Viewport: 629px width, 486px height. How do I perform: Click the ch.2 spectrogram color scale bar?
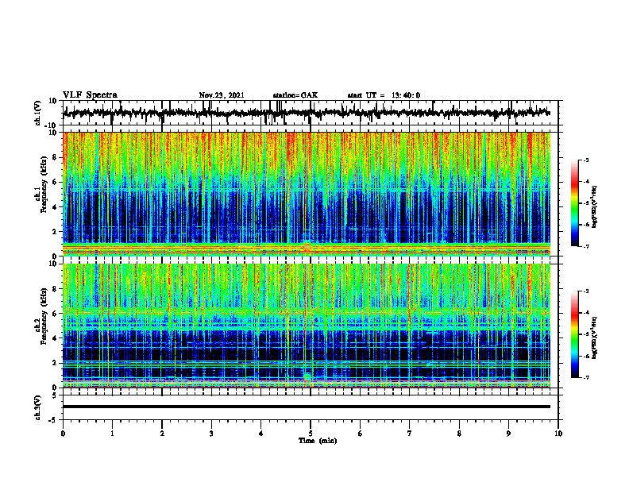(574, 334)
